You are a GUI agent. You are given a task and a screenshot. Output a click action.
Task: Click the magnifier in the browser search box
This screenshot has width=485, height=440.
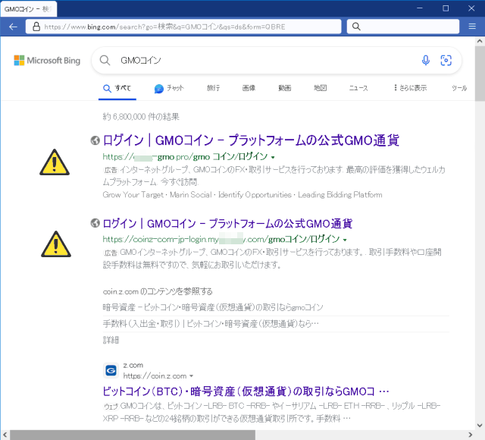356,27
